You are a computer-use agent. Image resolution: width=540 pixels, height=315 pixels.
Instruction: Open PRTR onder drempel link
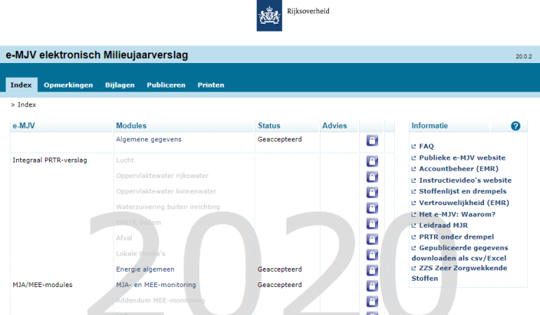pos(457,237)
